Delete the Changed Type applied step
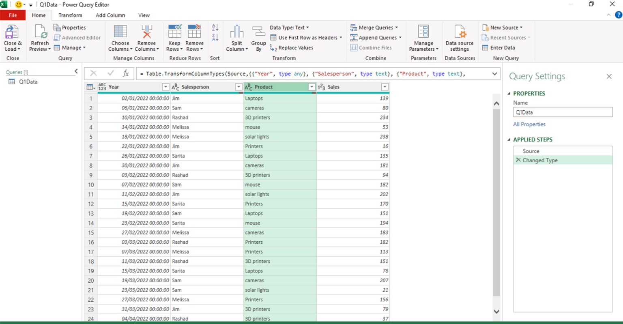This screenshot has width=623, height=324. (x=518, y=160)
